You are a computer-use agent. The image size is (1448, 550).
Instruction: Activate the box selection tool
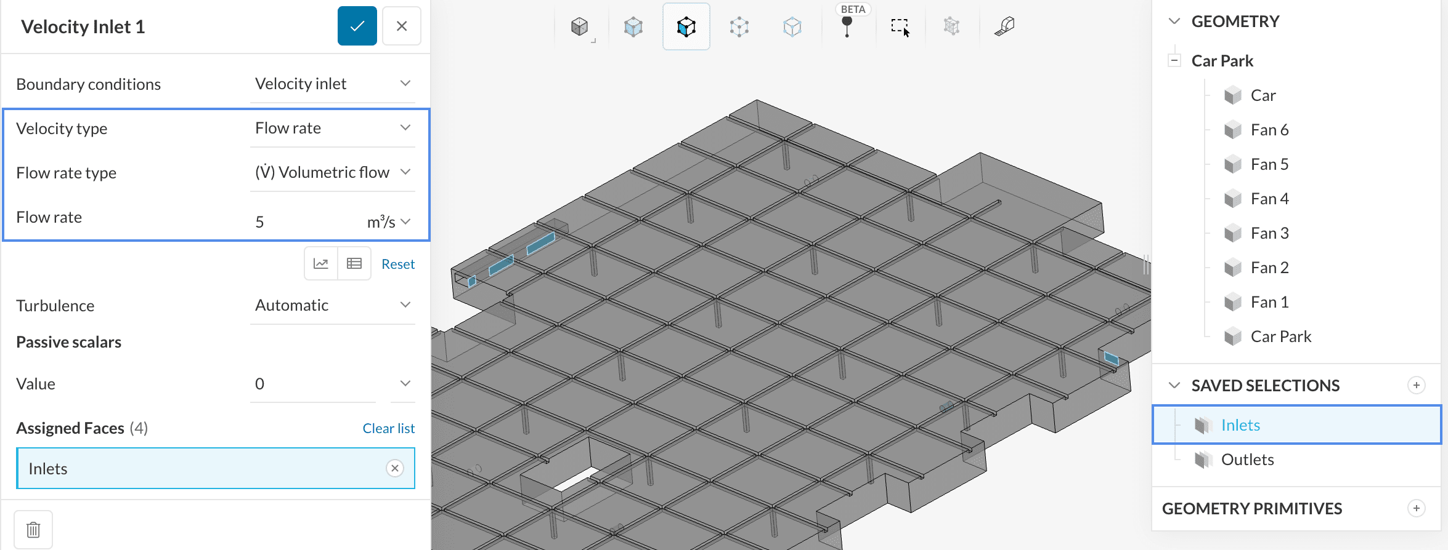tap(900, 26)
